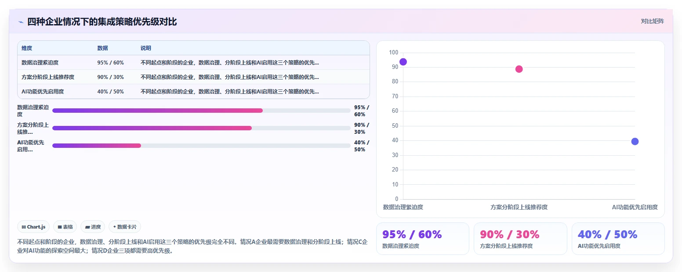Click the summary paragraph below the tags

(192, 246)
